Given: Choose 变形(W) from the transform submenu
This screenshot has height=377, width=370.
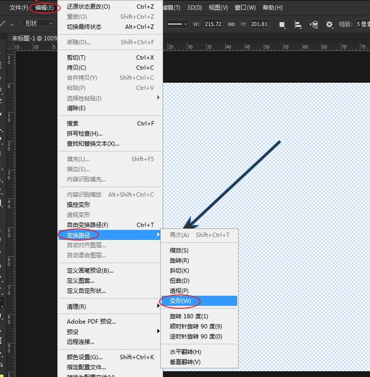Looking at the screenshot, I should [180, 301].
